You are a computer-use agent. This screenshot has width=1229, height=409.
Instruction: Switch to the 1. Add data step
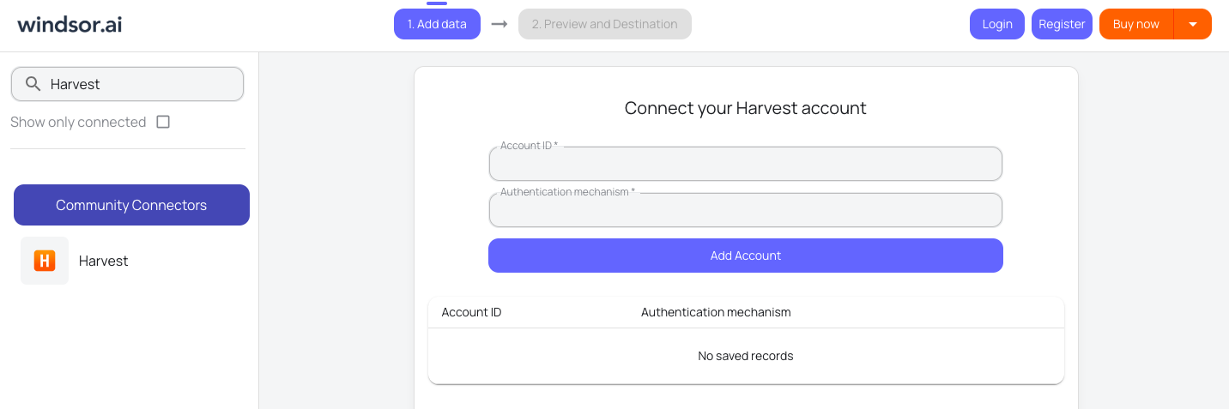tap(437, 24)
